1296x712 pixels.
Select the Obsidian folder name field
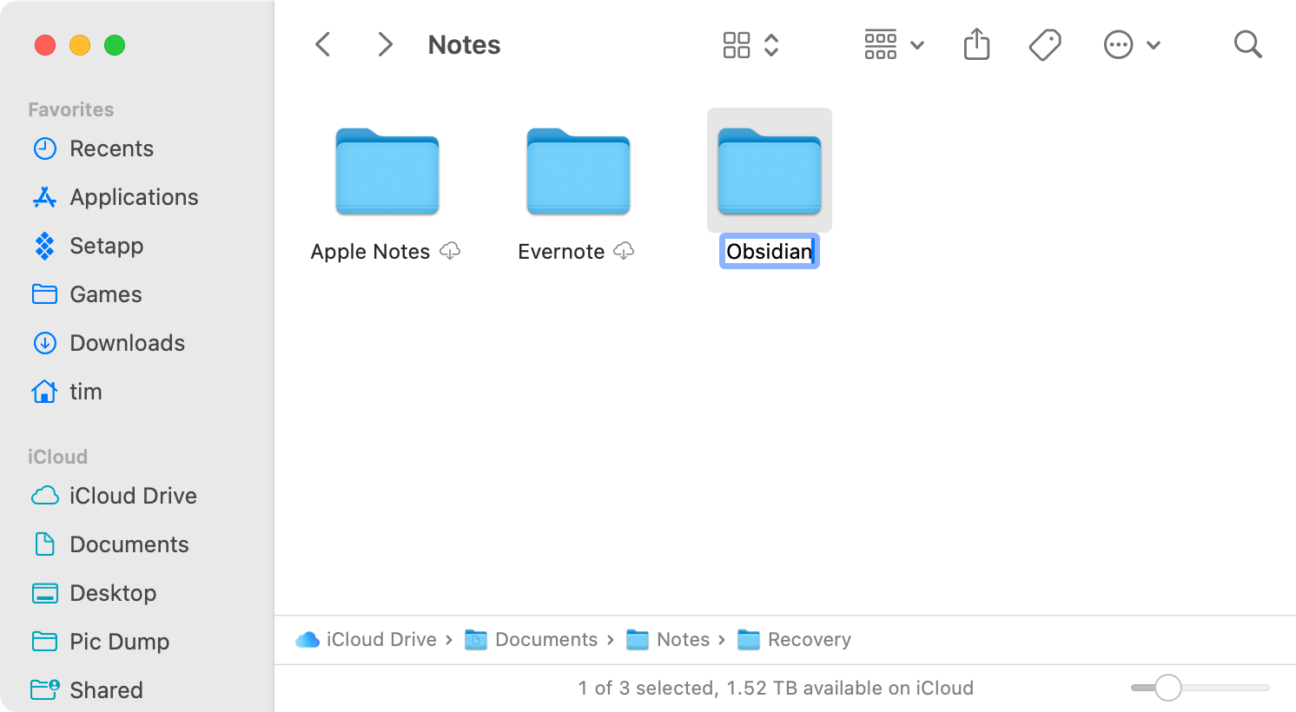click(x=769, y=251)
